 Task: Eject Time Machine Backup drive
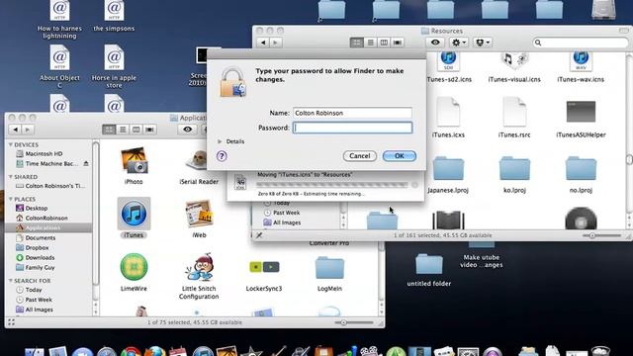point(86,164)
